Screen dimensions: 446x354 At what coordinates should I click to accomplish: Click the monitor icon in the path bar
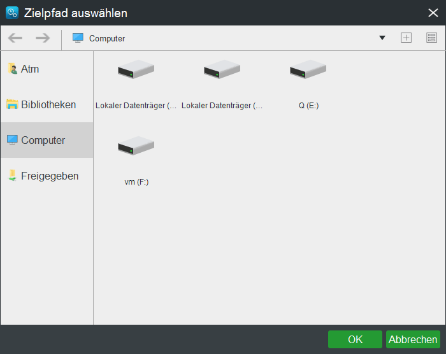(78, 38)
